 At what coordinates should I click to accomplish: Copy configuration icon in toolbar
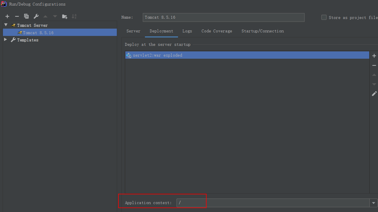pos(26,16)
